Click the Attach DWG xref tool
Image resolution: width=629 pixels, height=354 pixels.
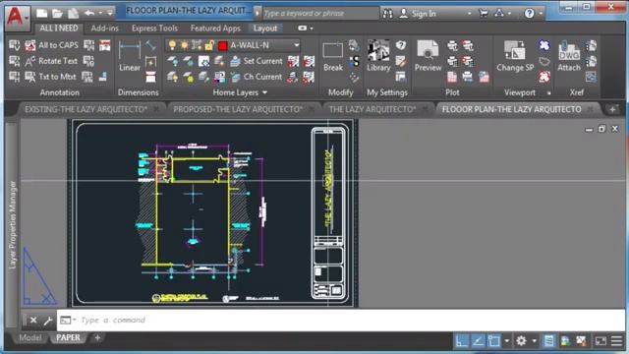pyautogui.click(x=569, y=56)
